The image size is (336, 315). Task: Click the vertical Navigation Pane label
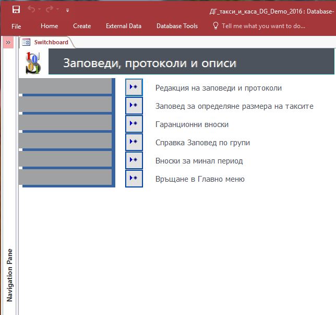click(9, 275)
